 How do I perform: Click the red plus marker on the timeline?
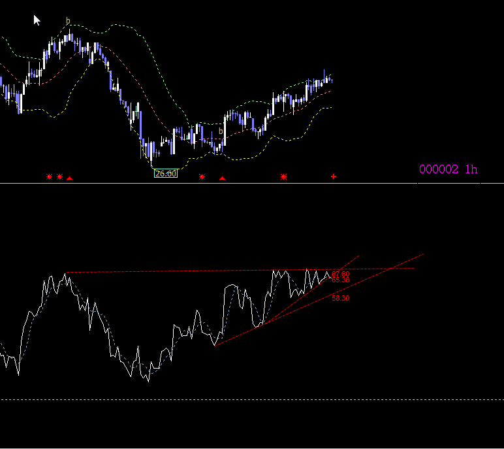(334, 176)
